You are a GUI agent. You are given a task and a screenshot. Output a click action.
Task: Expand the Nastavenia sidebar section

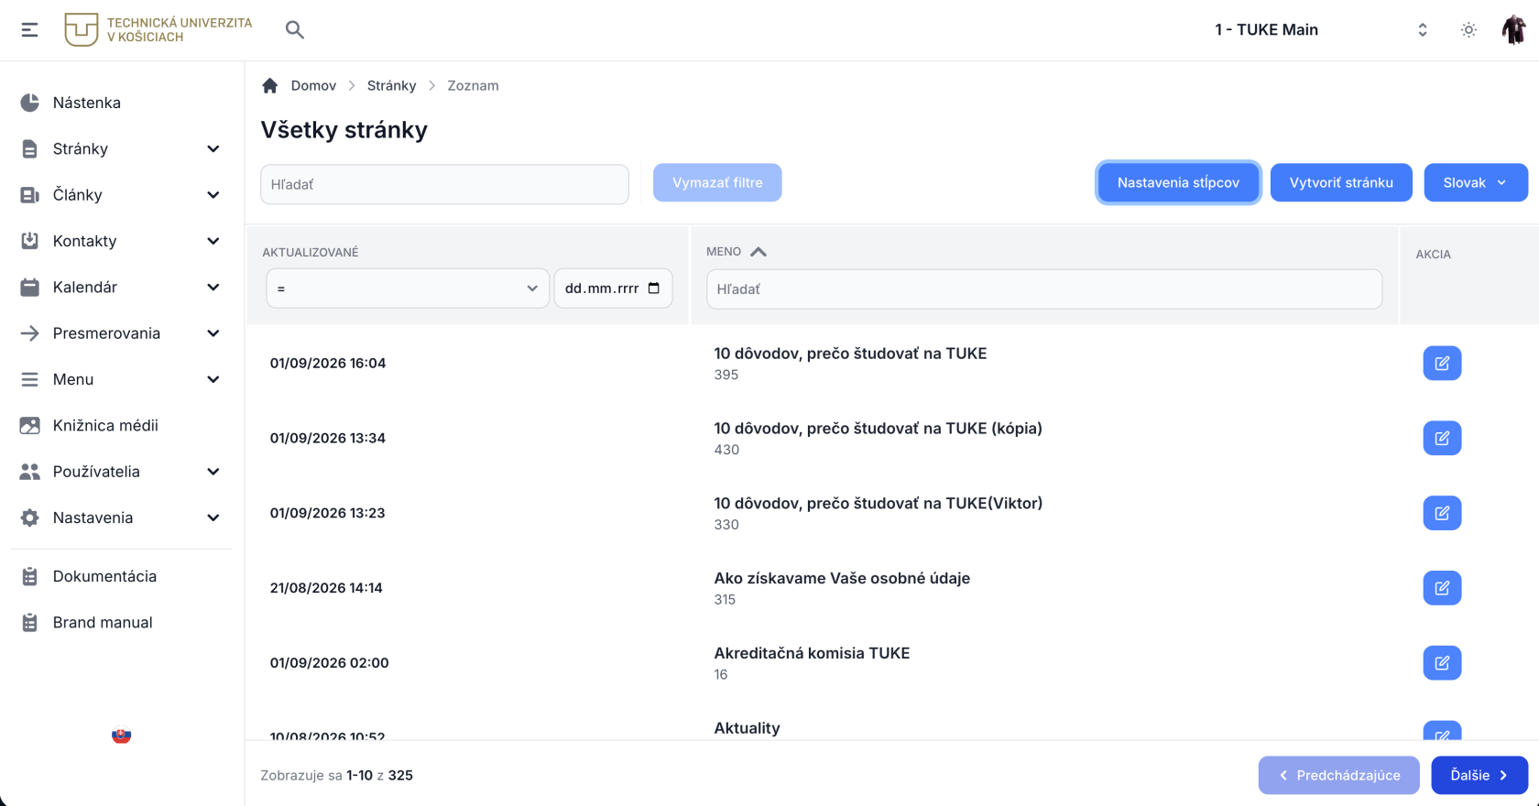pyautogui.click(x=122, y=517)
